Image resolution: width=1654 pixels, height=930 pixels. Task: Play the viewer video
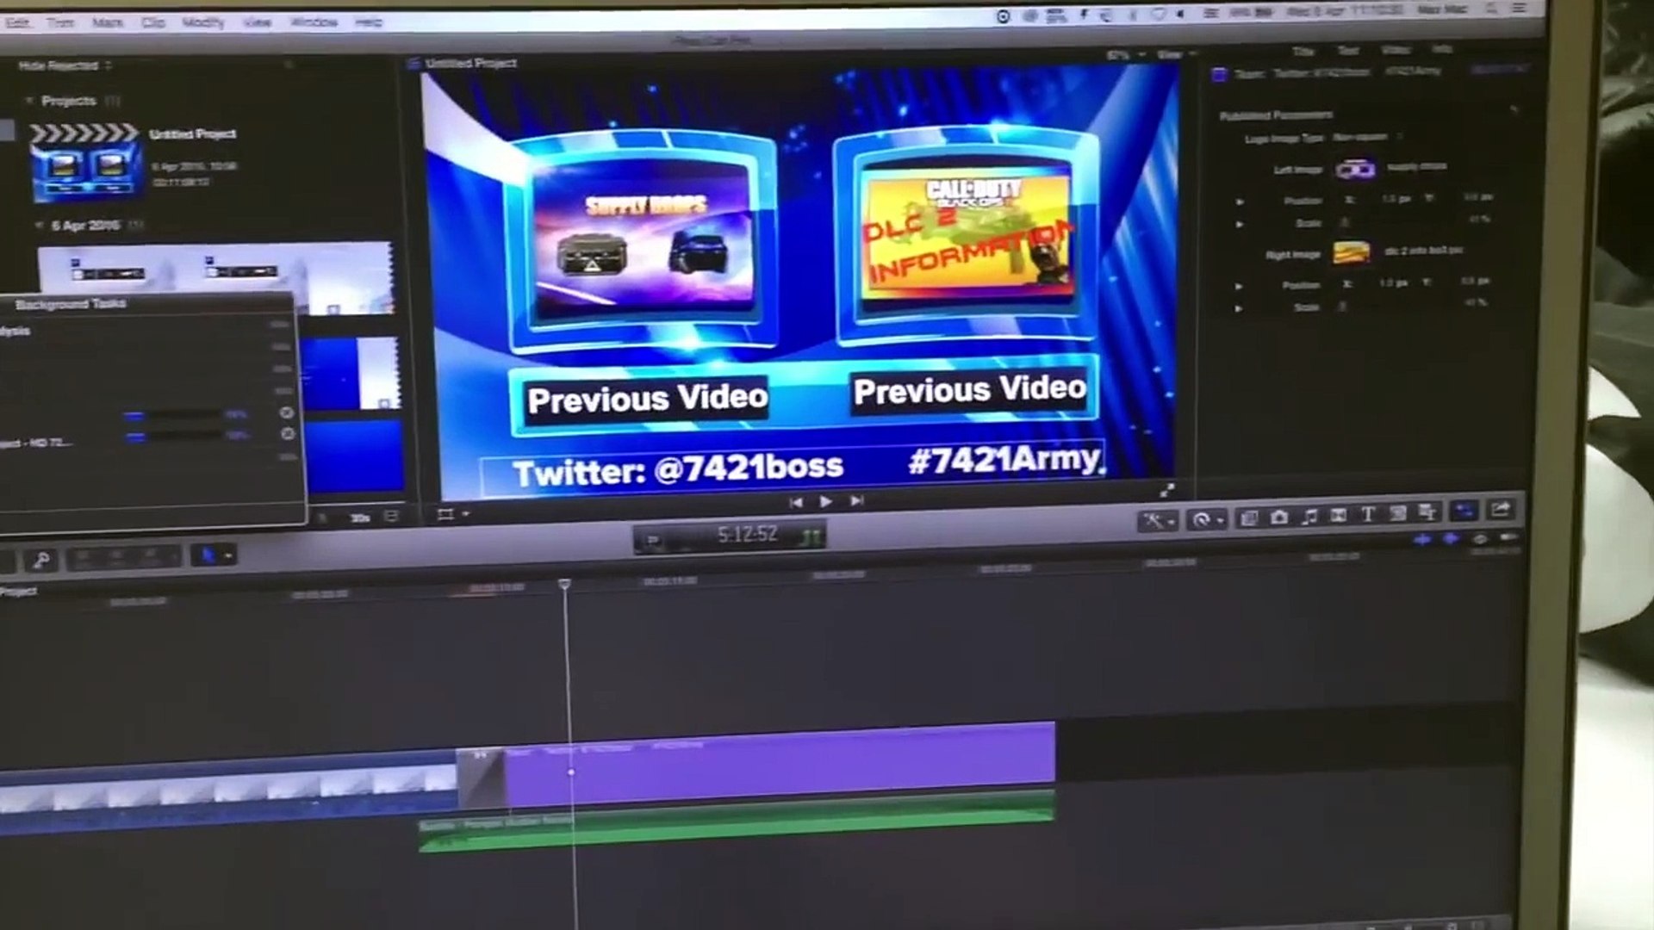(825, 501)
